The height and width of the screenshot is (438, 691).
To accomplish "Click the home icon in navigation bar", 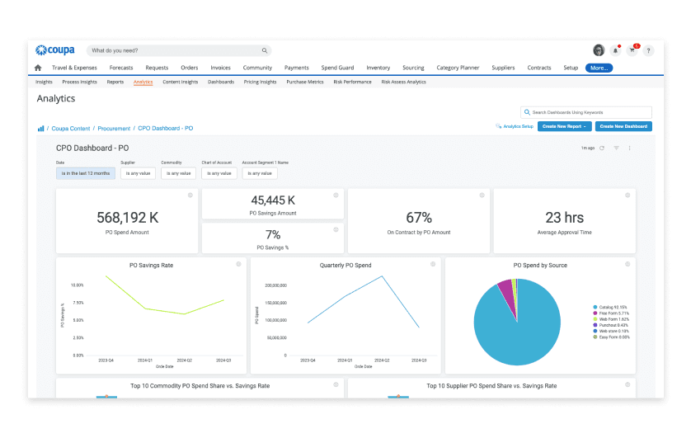I will pyautogui.click(x=38, y=68).
